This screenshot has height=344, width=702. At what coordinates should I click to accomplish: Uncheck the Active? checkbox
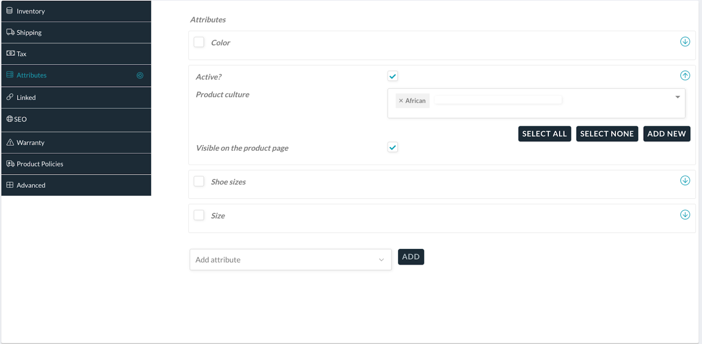[x=393, y=76]
